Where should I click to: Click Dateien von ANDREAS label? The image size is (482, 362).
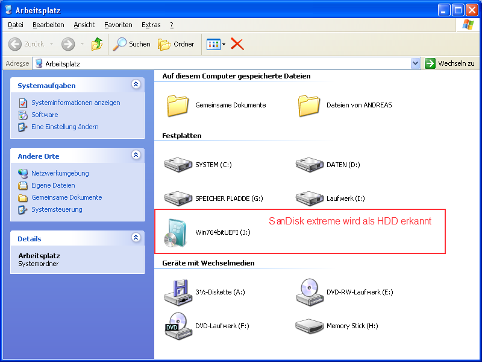[x=359, y=105]
